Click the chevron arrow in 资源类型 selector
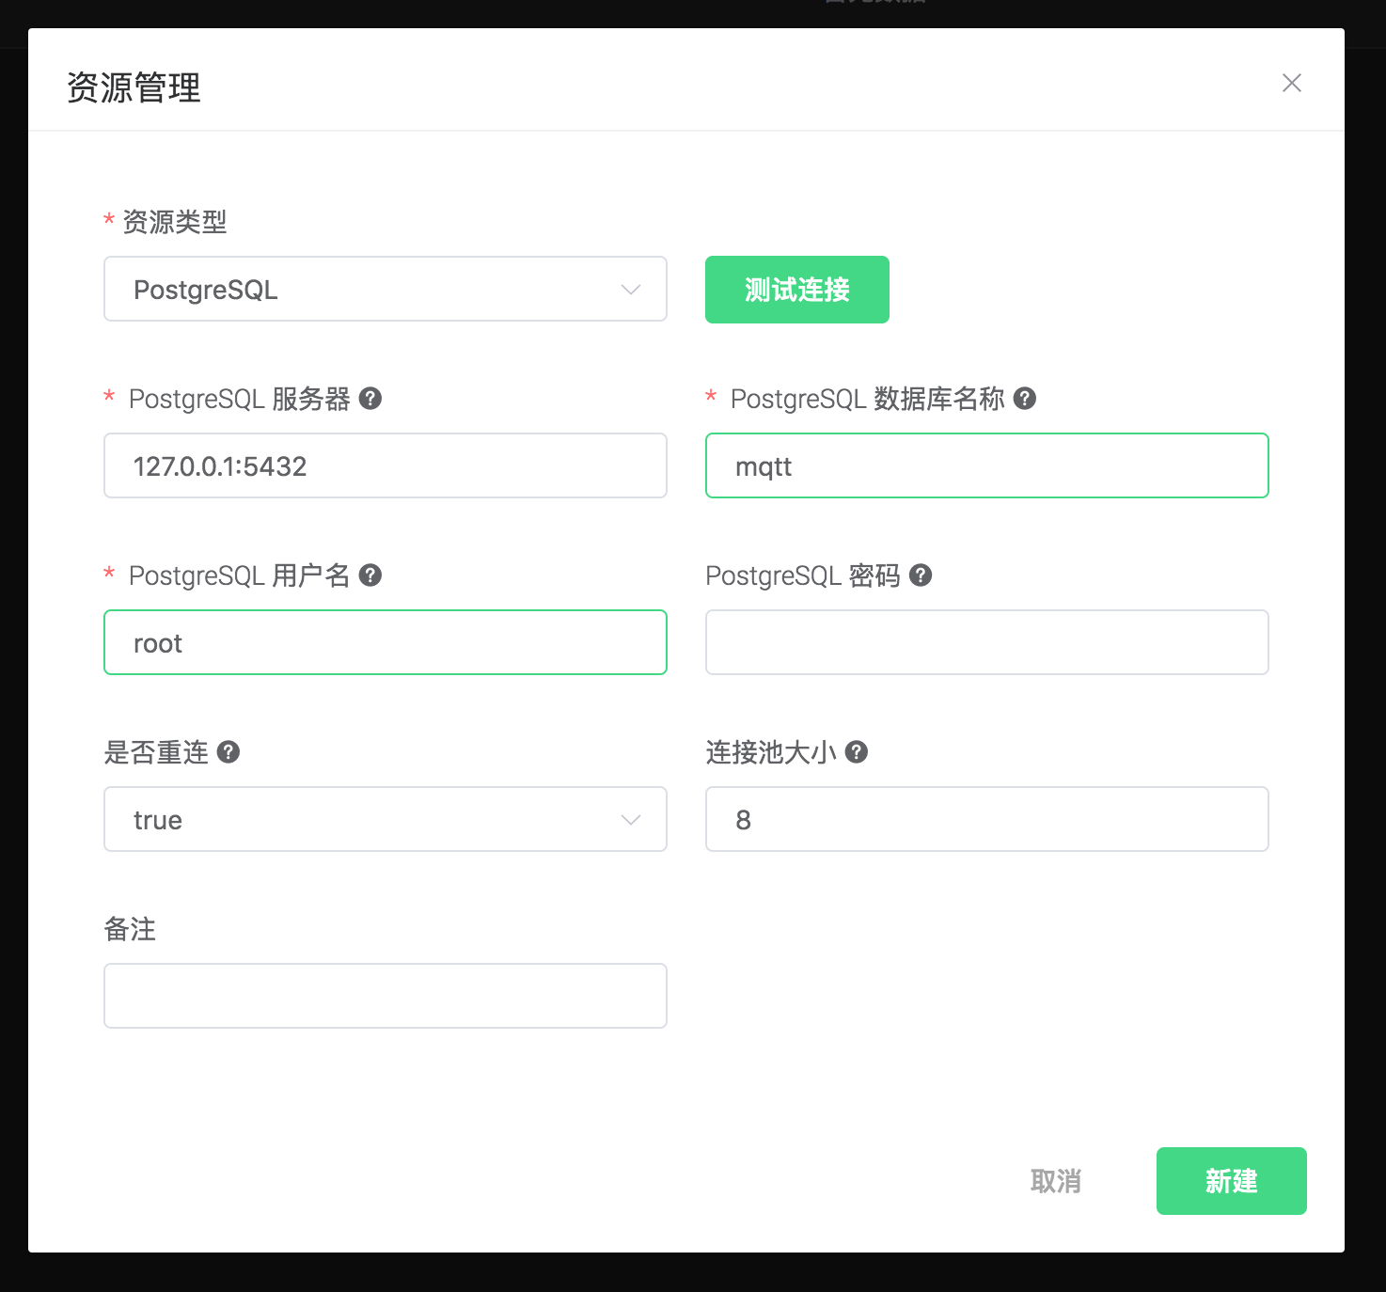 [631, 290]
